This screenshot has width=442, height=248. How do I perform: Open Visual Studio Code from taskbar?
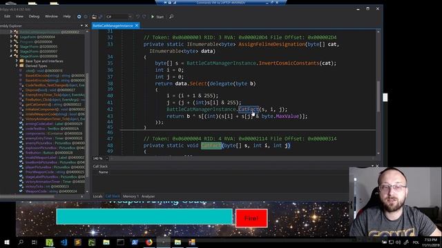[64, 242]
